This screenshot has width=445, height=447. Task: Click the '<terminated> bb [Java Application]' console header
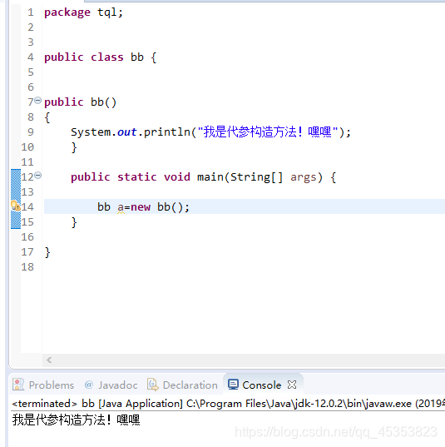[x=97, y=404]
